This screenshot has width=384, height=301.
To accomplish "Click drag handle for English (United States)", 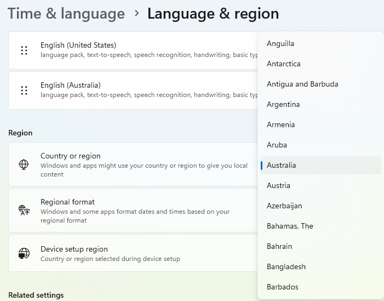I will tap(24, 50).
